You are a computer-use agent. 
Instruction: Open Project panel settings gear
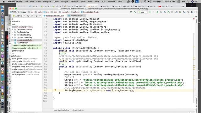tap(36, 16)
